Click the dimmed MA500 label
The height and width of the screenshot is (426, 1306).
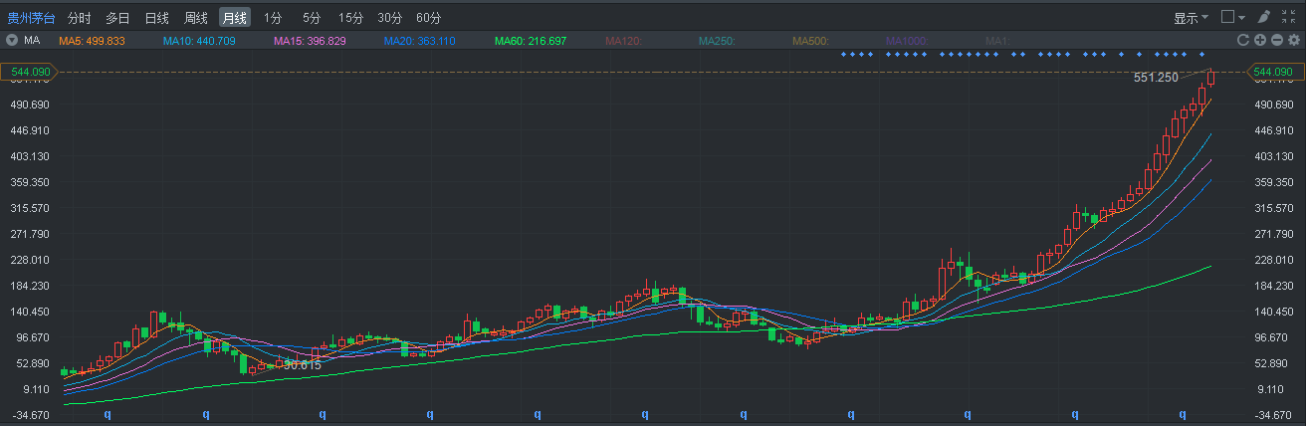pos(810,41)
